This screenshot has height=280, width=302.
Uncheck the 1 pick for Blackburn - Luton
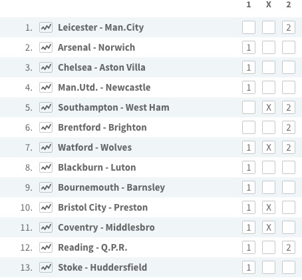coord(249,167)
